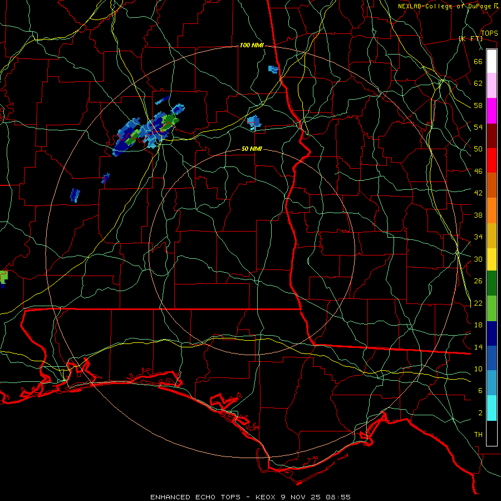Screen dimensions: 501x501
Task: Click the legend value 22
Action: pos(478,303)
